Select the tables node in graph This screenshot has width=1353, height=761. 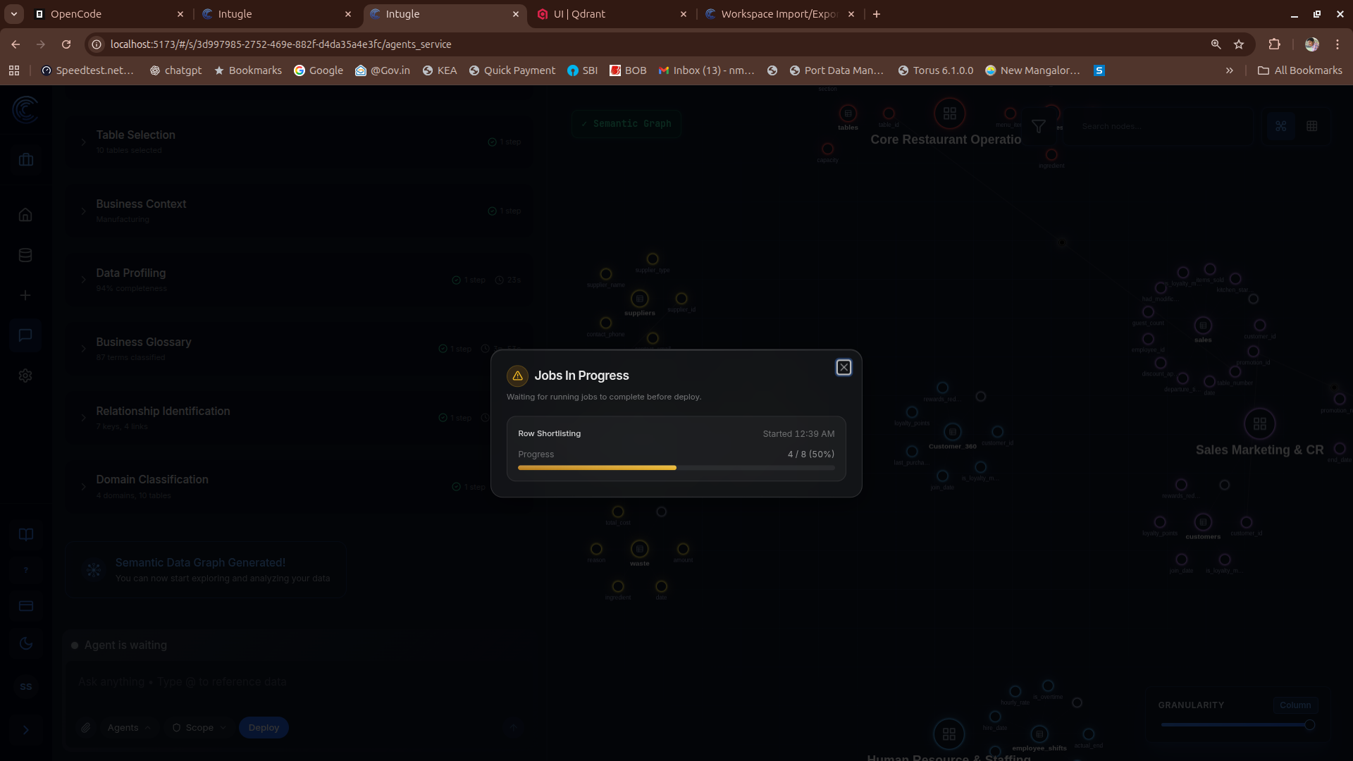click(x=848, y=113)
